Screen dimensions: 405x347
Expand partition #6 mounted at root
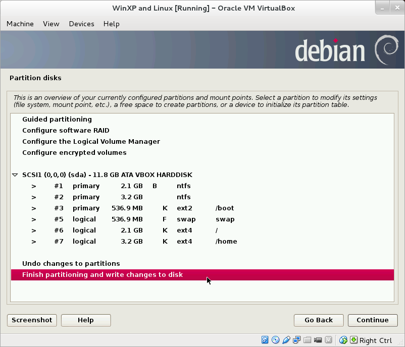click(x=33, y=230)
